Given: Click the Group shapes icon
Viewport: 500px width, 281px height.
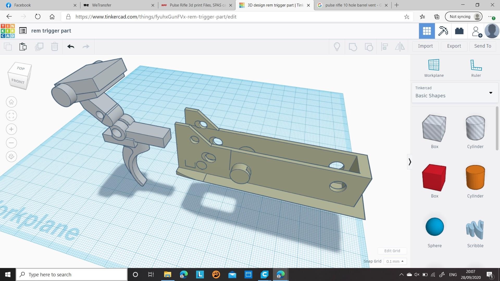Looking at the screenshot, I should click(x=353, y=47).
